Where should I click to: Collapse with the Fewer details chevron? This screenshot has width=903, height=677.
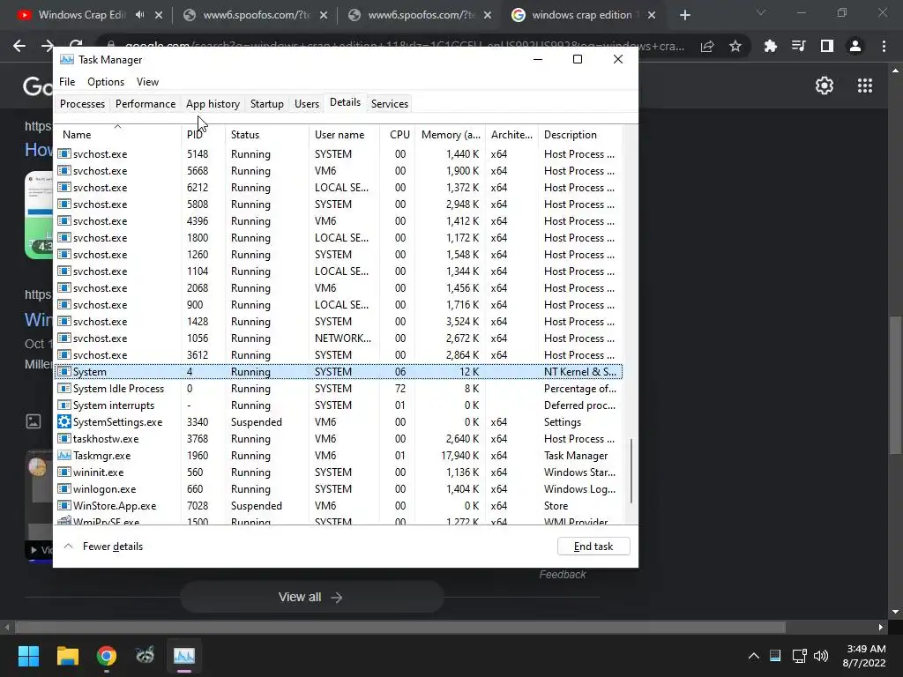(x=68, y=546)
